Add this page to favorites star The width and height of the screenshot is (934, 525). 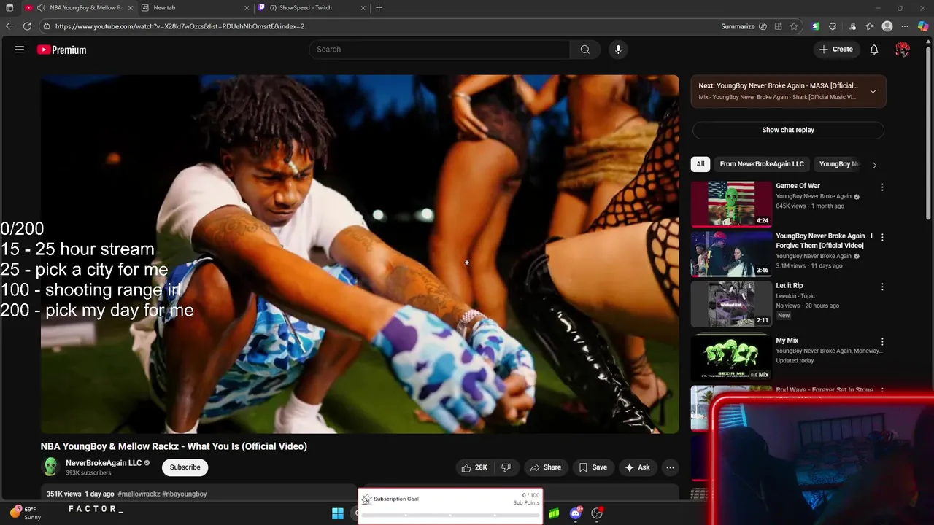click(794, 26)
